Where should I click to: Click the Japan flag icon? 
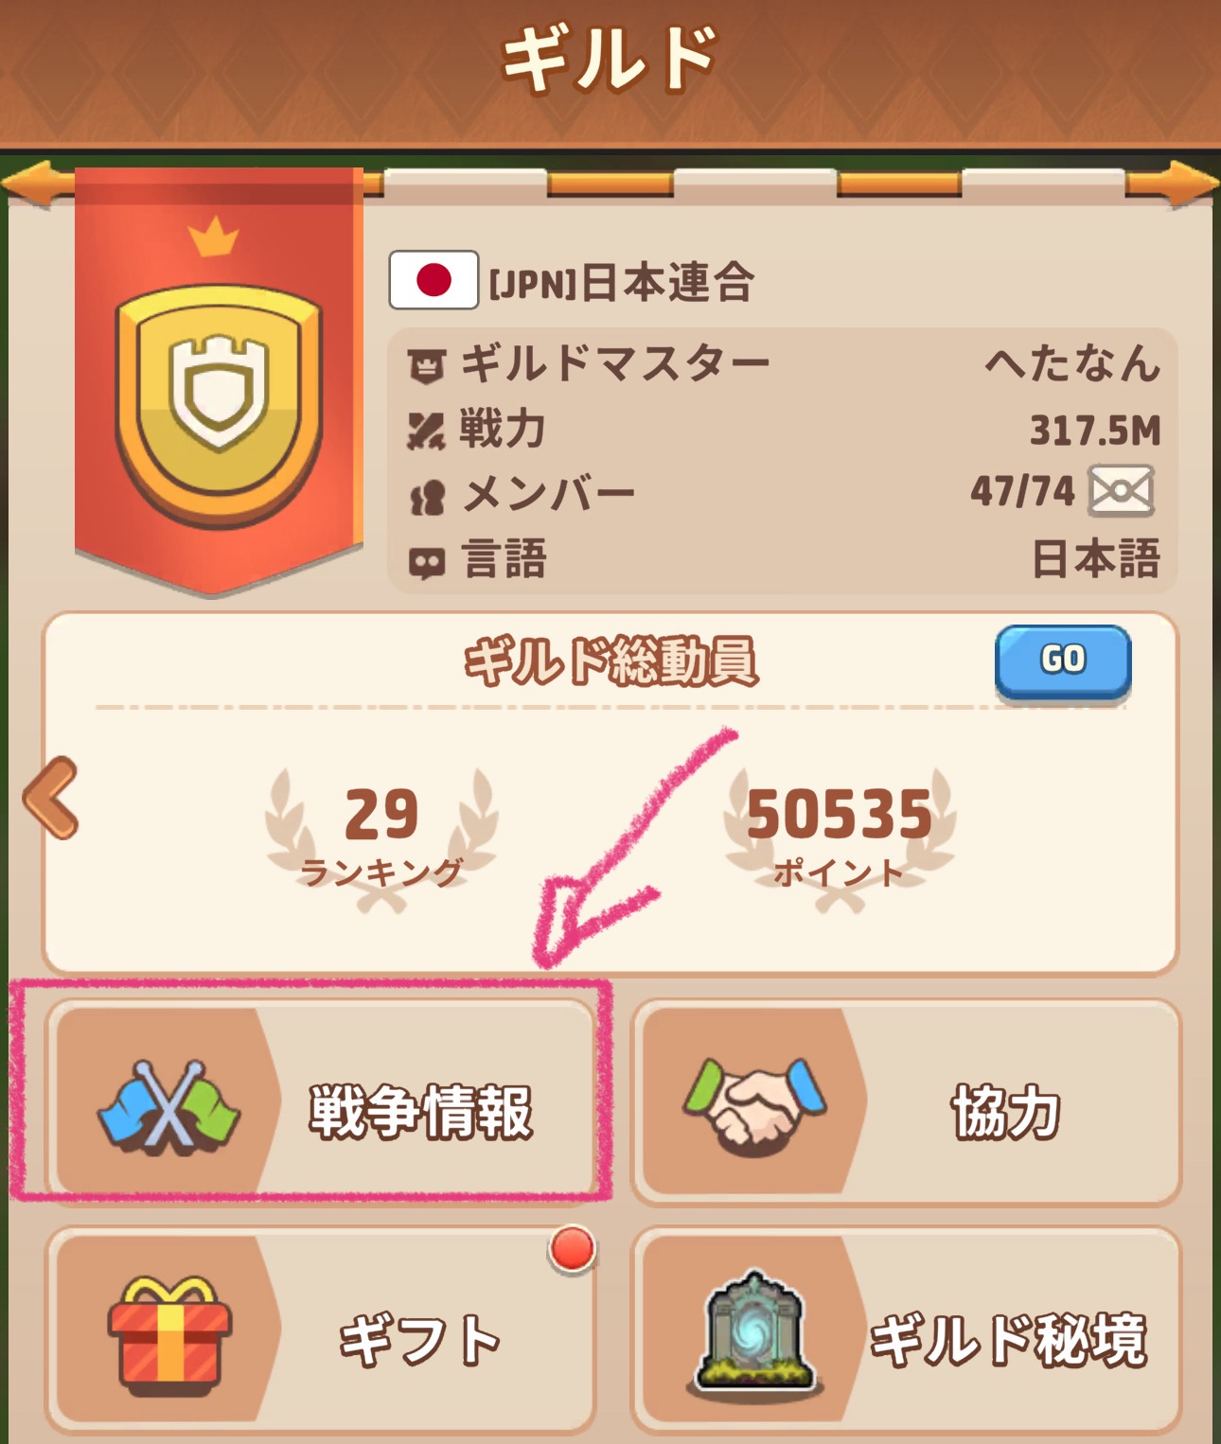click(x=434, y=280)
